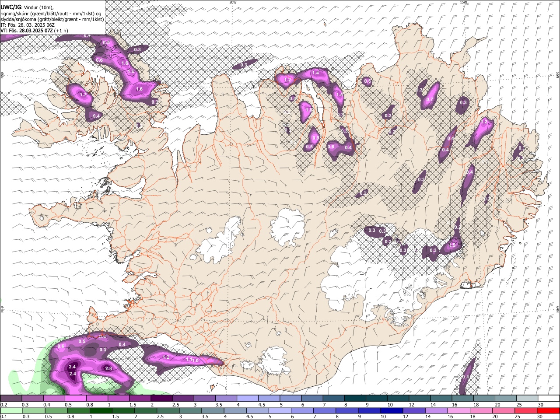Click the red 30 mm swatch in rain legend

click(x=548, y=411)
